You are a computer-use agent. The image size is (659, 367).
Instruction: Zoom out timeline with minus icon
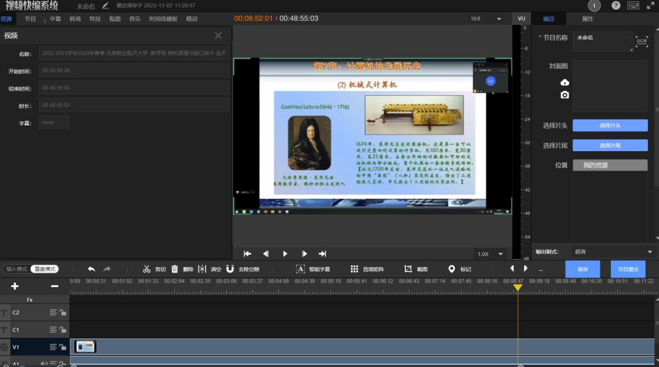click(54, 286)
